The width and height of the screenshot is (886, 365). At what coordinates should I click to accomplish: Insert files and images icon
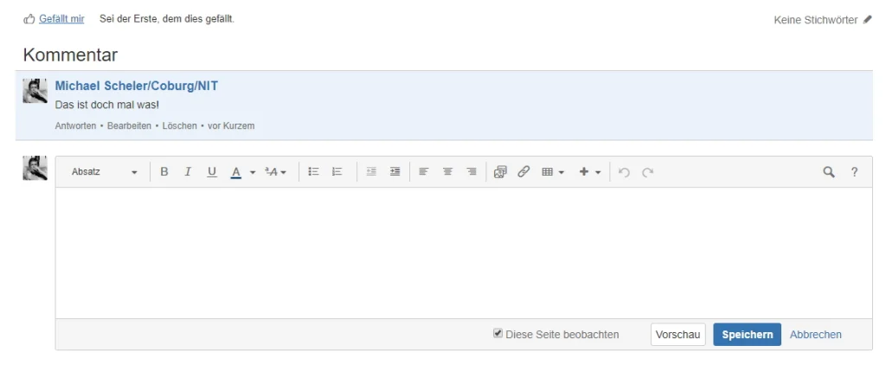pos(500,172)
